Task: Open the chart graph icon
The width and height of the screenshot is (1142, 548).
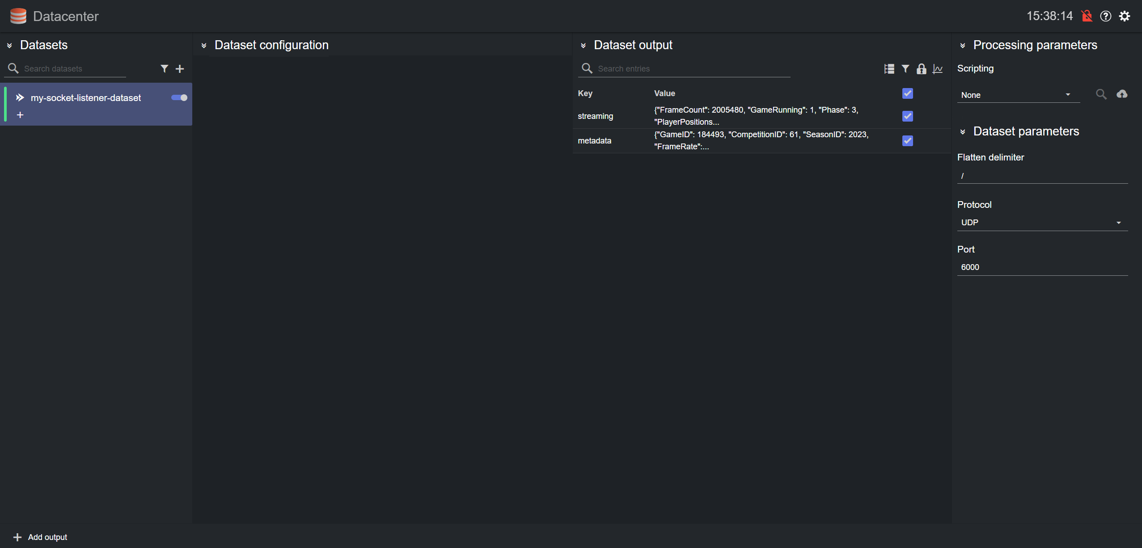Action: click(938, 69)
